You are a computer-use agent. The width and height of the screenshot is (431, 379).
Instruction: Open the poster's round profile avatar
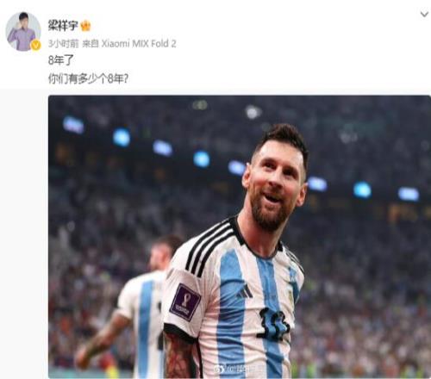coord(23,32)
